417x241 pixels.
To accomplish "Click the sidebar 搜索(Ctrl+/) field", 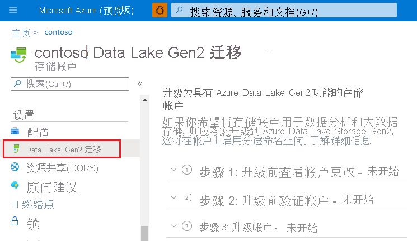I will pyautogui.click(x=70, y=84).
